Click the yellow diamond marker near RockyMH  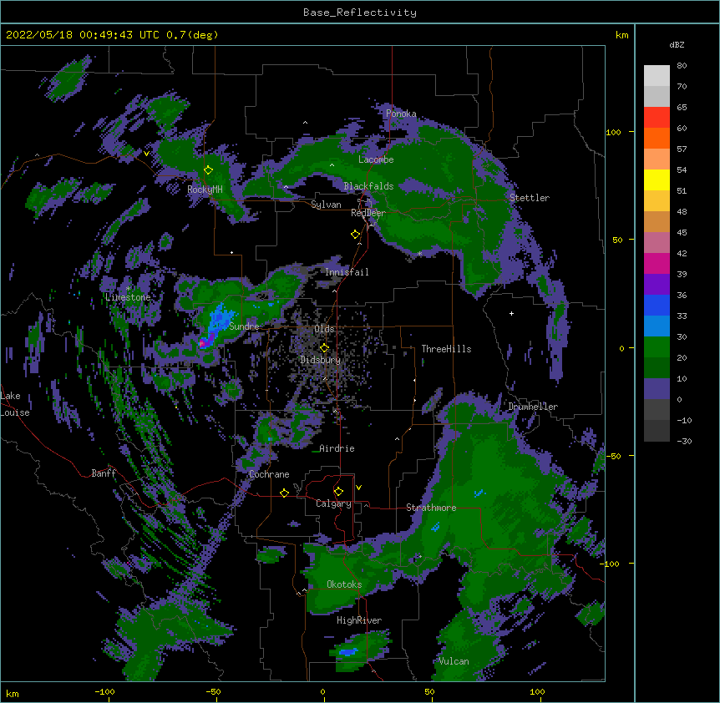point(208,169)
